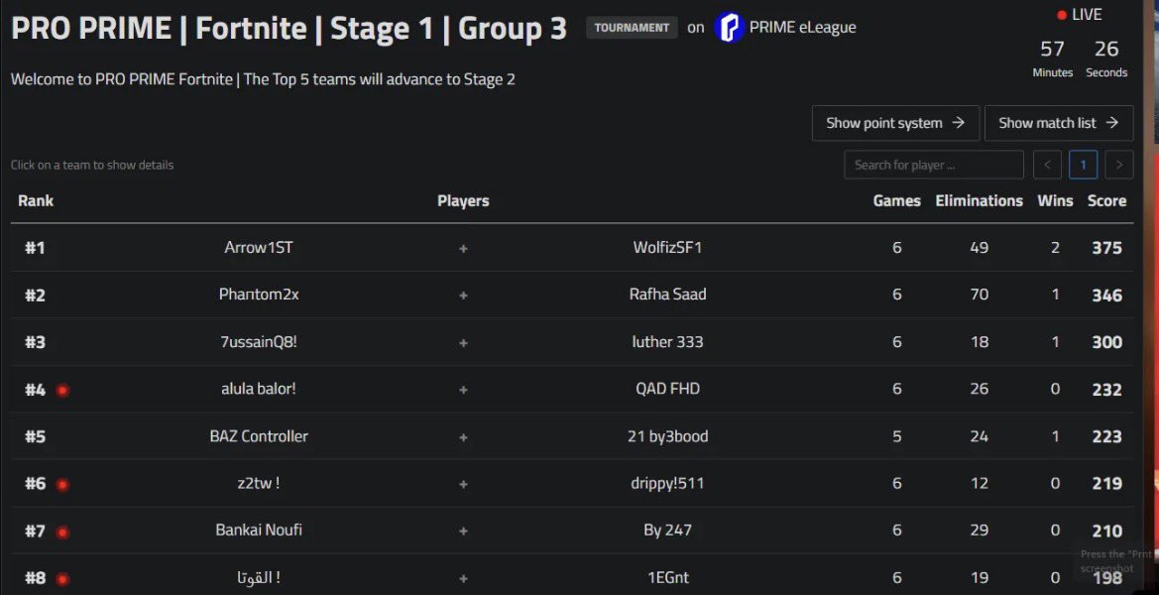Sort by the Score column header

point(1106,201)
